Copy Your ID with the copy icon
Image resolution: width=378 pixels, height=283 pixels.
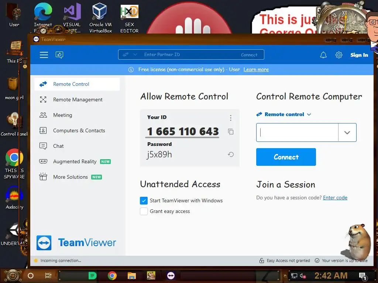pyautogui.click(x=231, y=132)
